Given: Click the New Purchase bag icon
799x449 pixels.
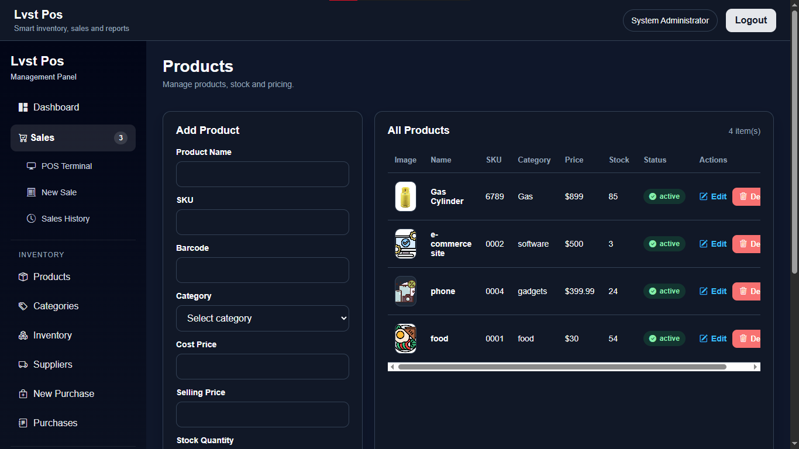Looking at the screenshot, I should coord(23,394).
